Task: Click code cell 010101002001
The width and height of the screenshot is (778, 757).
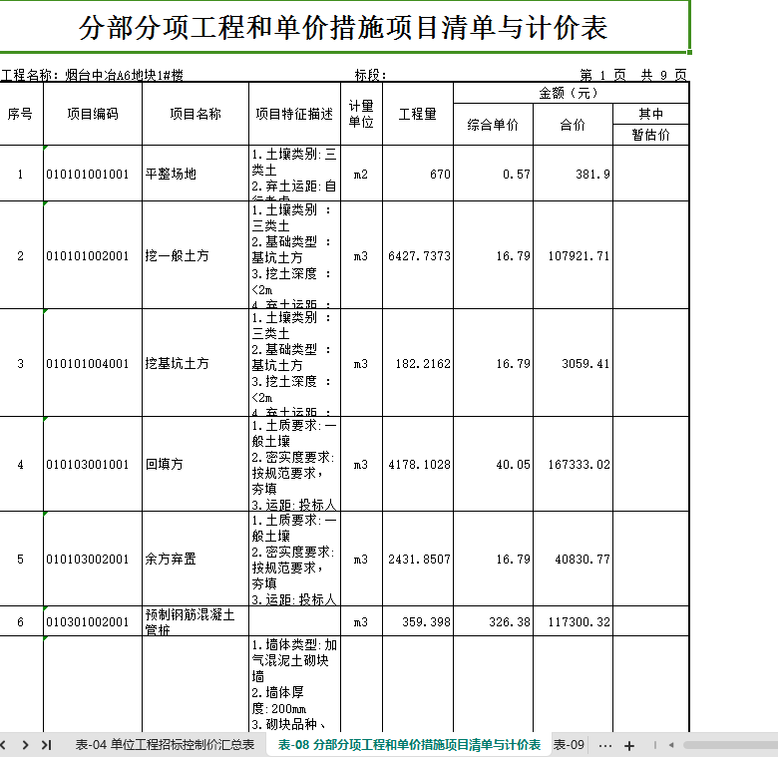Action: 93,255
